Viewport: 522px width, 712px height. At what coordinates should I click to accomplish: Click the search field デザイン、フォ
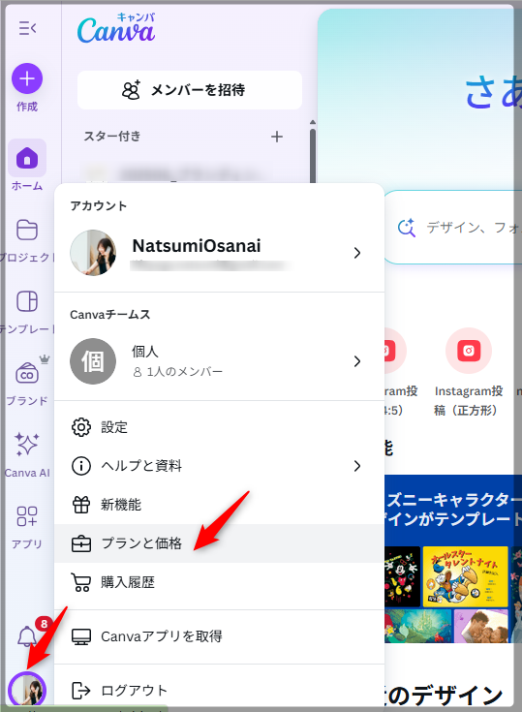coord(454,227)
